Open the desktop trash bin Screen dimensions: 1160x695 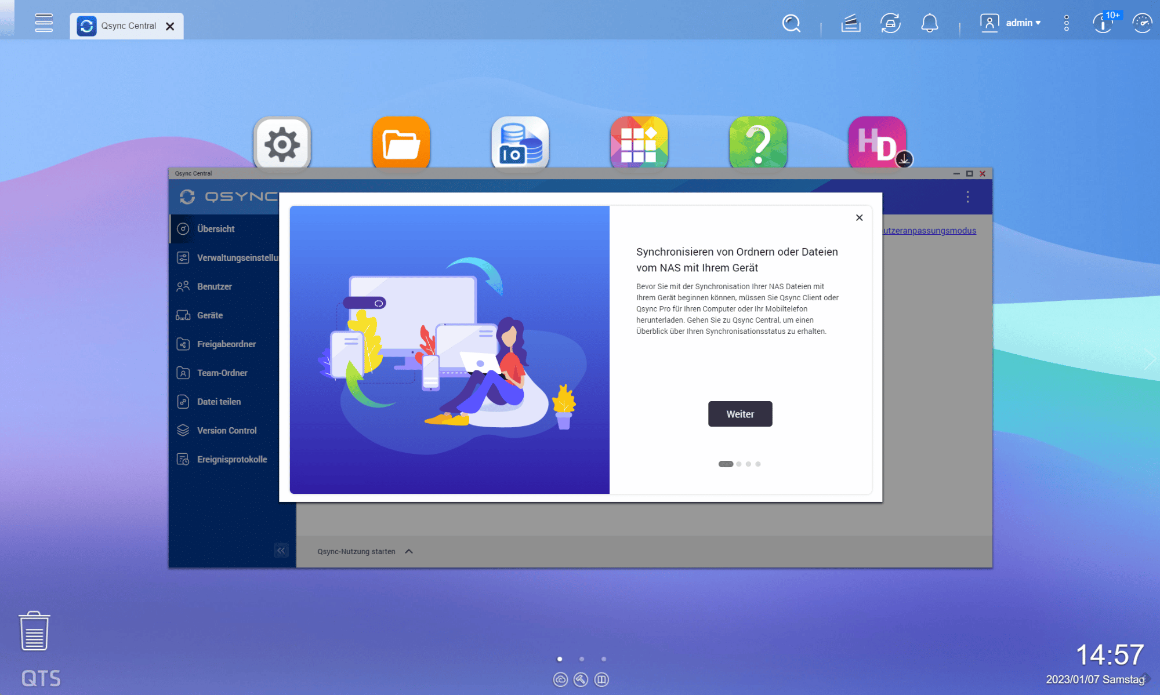point(34,631)
